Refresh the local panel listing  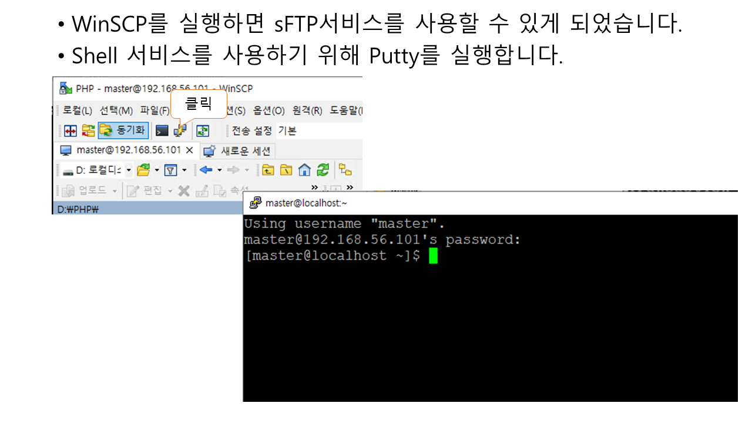pos(323,170)
